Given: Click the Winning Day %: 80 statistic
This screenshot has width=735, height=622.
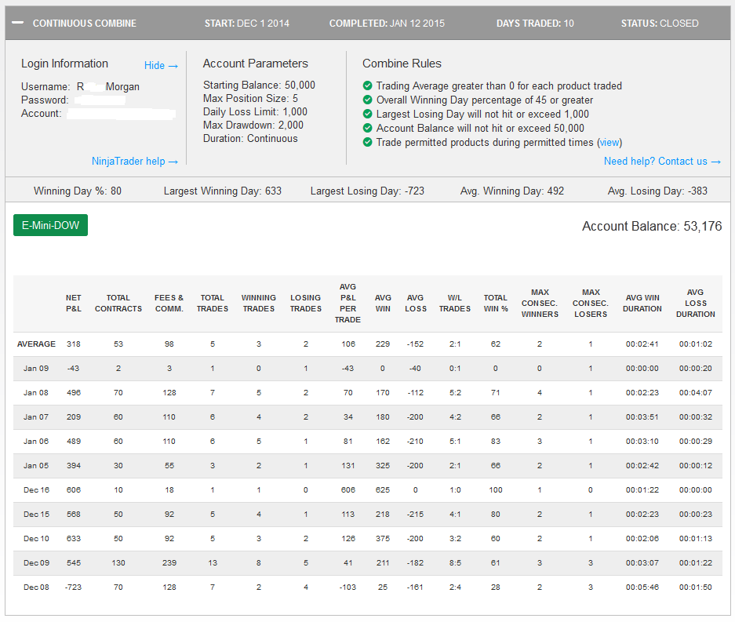Looking at the screenshot, I should pyautogui.click(x=78, y=191).
